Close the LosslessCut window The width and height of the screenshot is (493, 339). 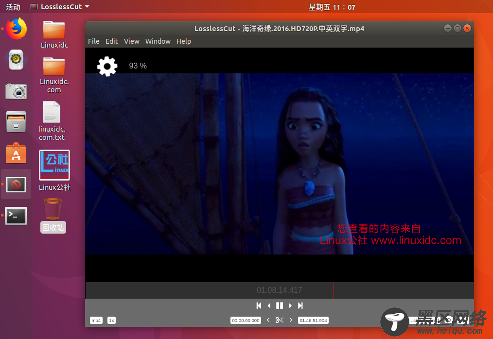pos(467,28)
